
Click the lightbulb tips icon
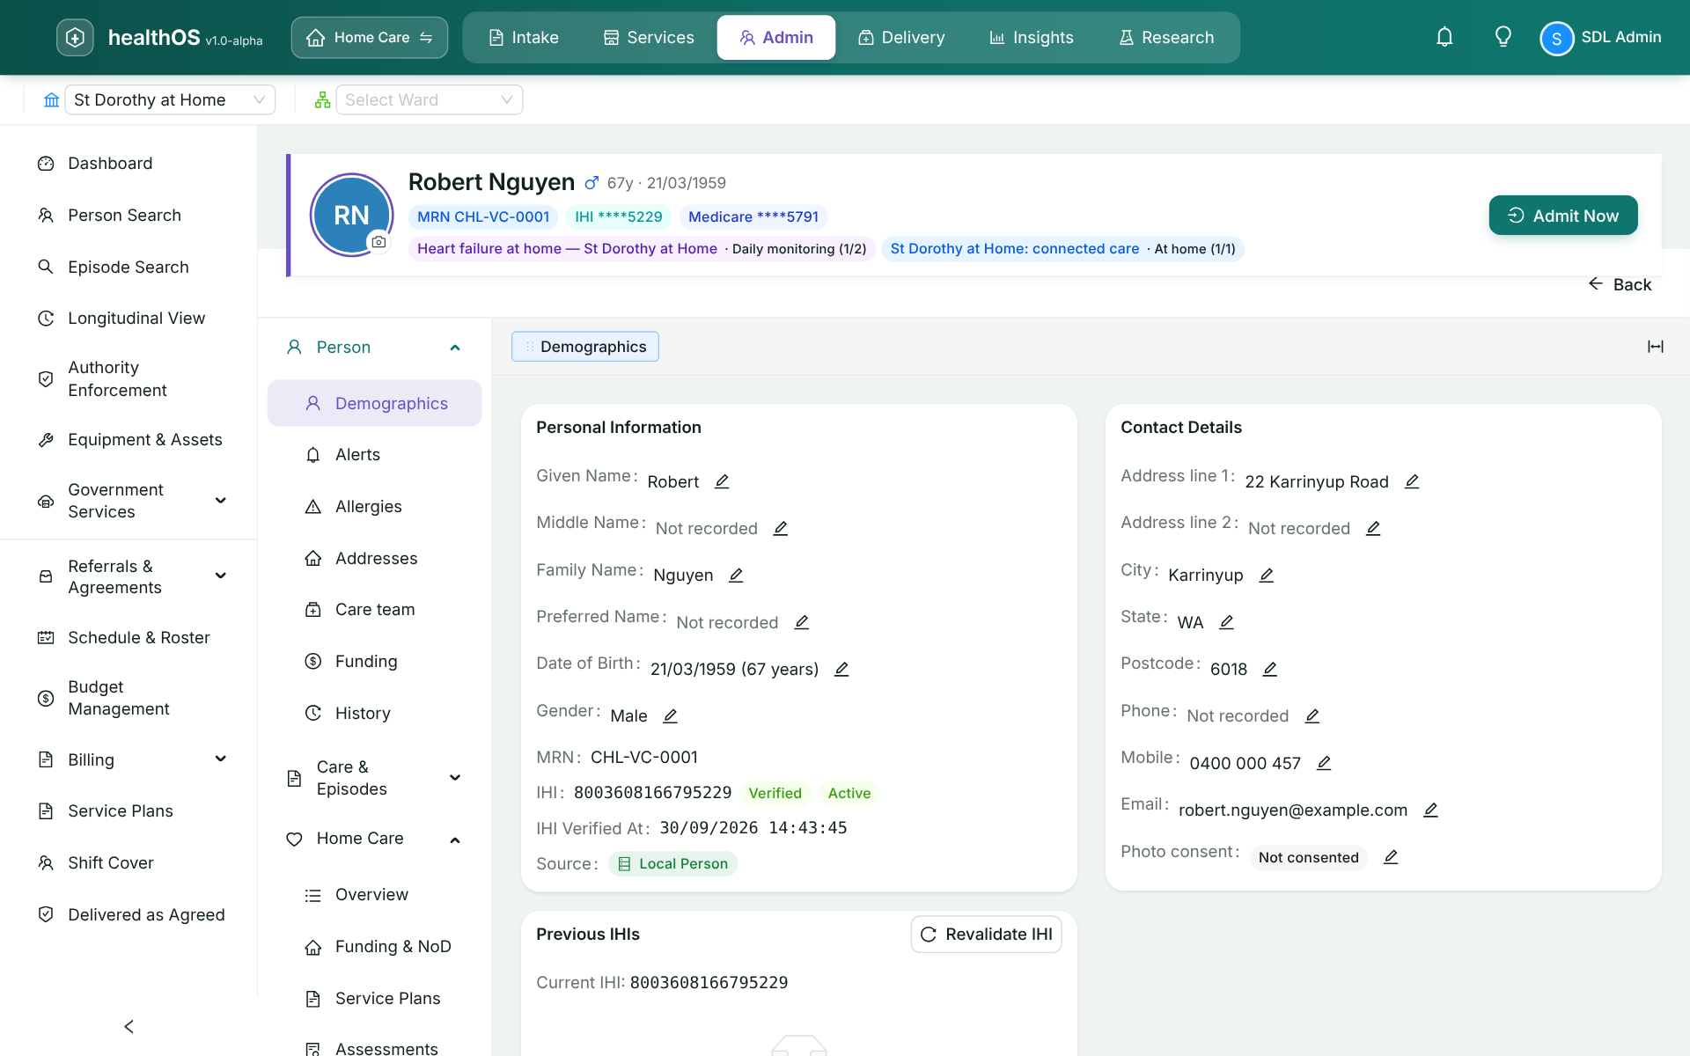pos(1503,37)
